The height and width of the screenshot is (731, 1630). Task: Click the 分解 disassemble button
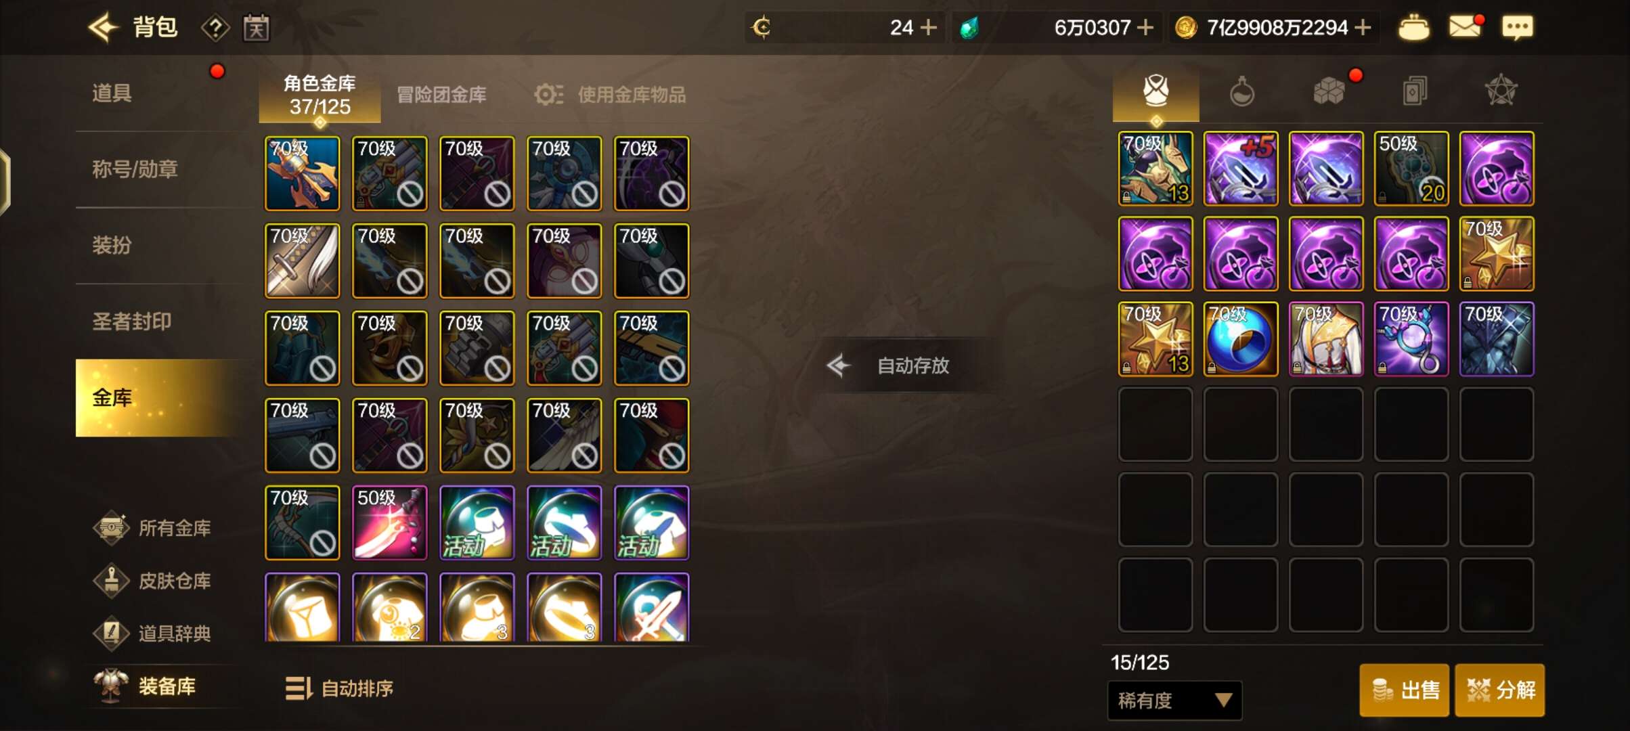pyautogui.click(x=1500, y=690)
